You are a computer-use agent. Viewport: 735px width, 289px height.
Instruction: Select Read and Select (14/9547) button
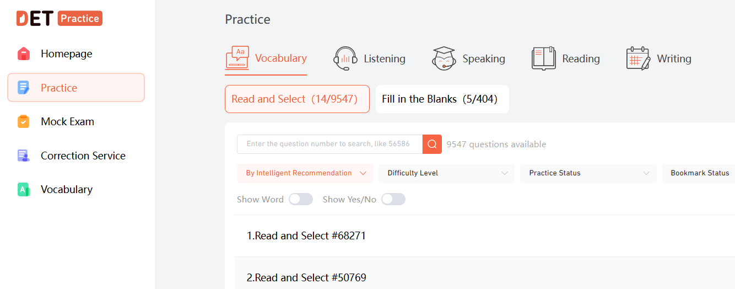click(x=297, y=99)
